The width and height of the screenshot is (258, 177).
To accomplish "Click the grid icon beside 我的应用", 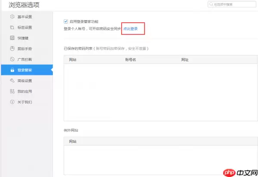I will click(12, 91).
